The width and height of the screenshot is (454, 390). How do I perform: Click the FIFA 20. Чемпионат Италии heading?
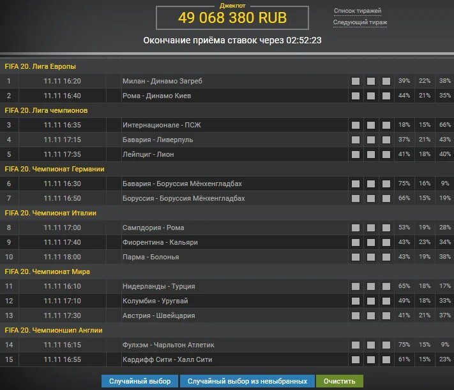[50, 213]
